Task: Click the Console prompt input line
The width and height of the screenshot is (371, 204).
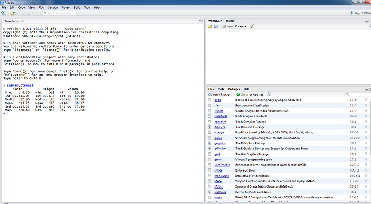Action: pos(103,114)
